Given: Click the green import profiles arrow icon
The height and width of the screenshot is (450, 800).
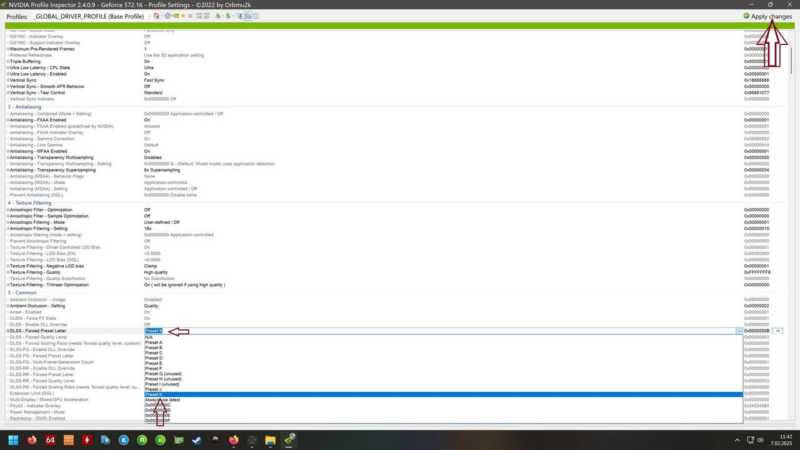Looking at the screenshot, I should click(227, 16).
